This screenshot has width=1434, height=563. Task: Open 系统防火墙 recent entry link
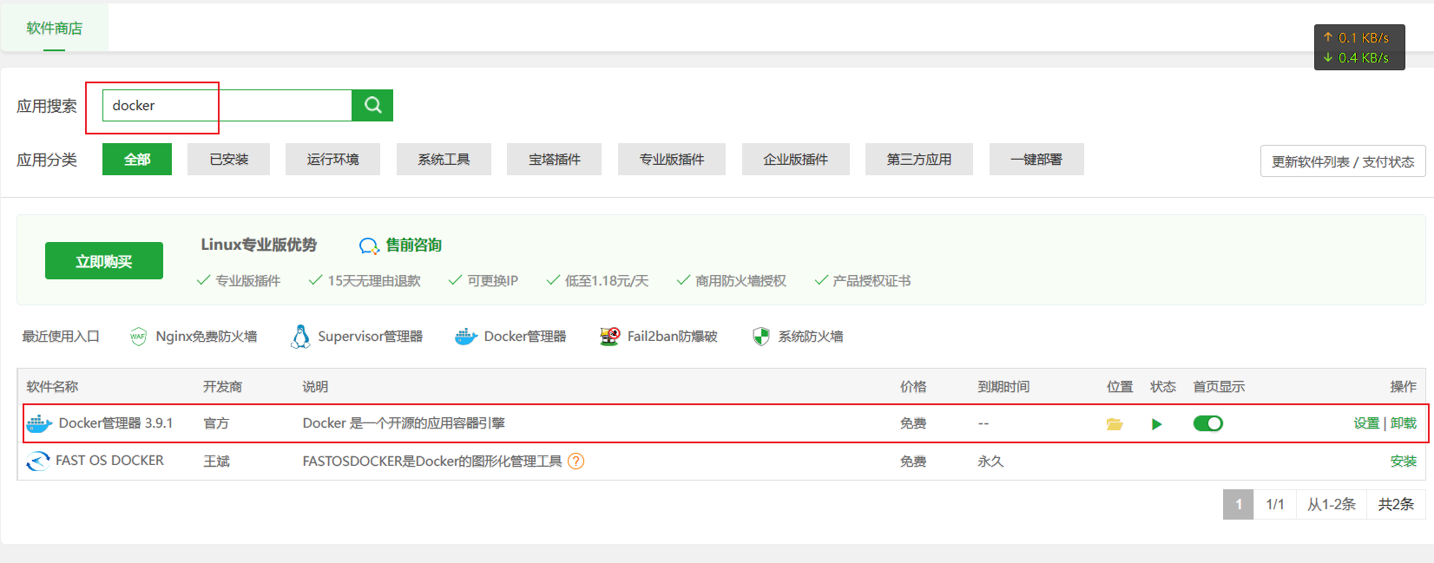811,337
